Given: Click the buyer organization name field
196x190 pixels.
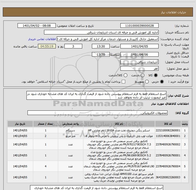Looking at the screenshot, I should tap(101, 32).
